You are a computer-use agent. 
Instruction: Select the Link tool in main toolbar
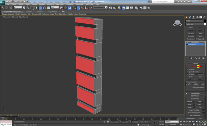click(x=3, y=8)
